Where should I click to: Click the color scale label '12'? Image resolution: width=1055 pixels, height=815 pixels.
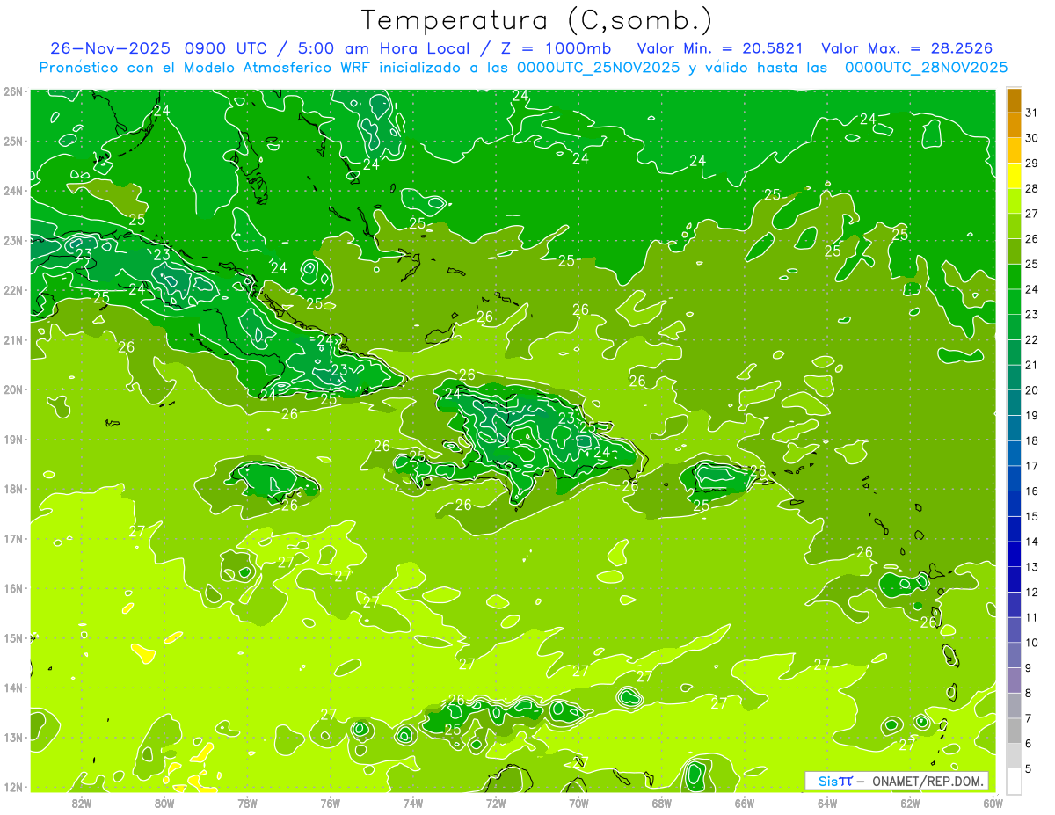coord(1031,593)
